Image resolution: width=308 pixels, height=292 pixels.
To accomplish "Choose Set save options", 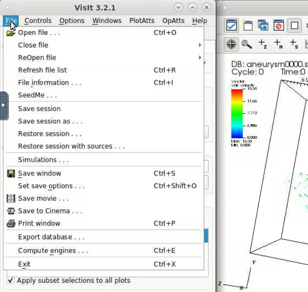I will [104, 186].
